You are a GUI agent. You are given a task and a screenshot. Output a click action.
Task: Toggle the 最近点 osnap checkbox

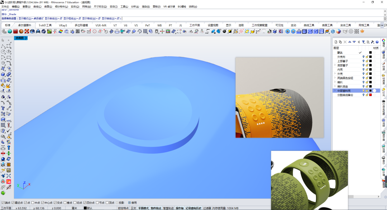[x=13, y=202]
